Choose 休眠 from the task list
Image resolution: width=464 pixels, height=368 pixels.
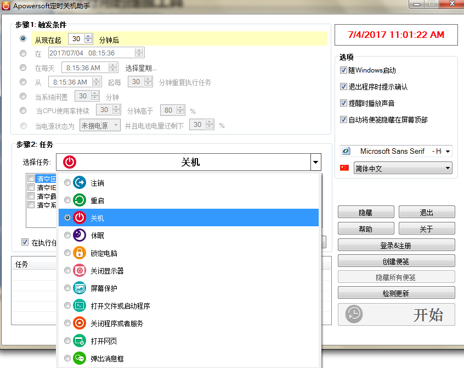189,235
